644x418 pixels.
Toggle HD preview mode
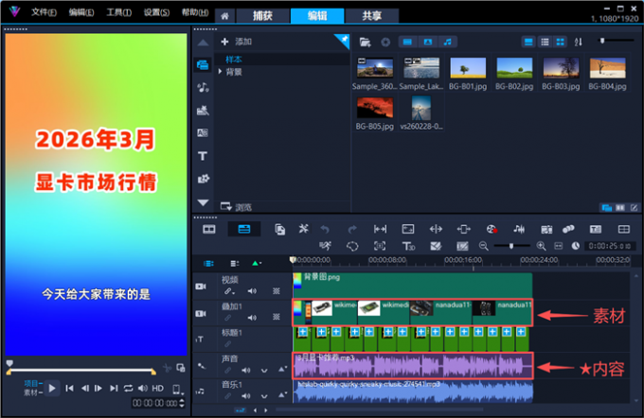click(x=158, y=388)
